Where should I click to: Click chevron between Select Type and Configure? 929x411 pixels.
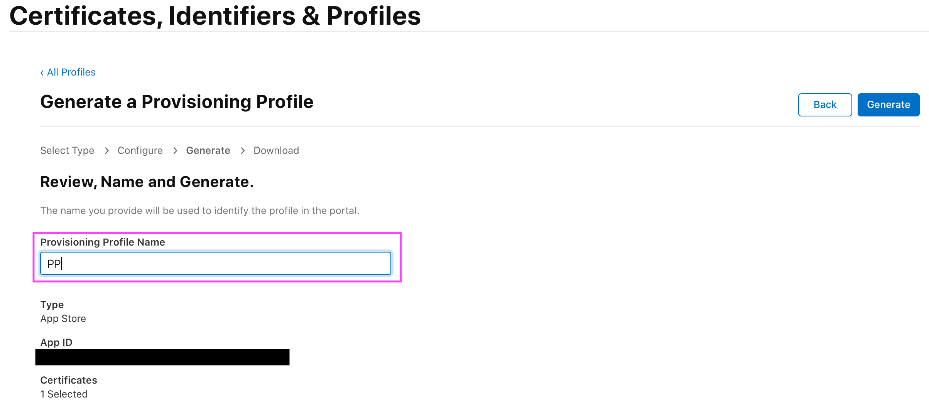107,150
